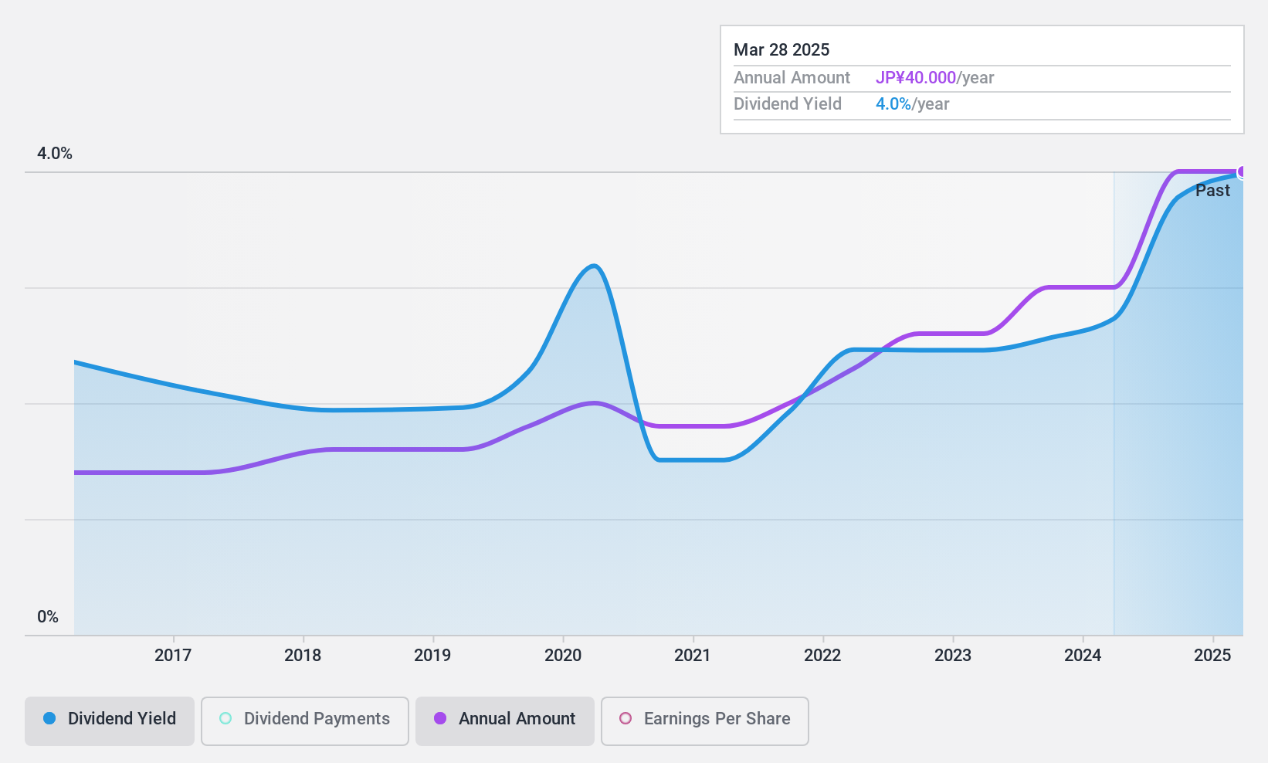Click the purple data point marker at chart end
Screen dimensions: 1268x763
1242,171
